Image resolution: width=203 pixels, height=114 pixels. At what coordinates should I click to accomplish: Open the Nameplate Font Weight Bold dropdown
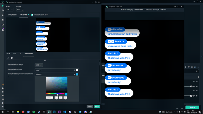(x=39, y=65)
